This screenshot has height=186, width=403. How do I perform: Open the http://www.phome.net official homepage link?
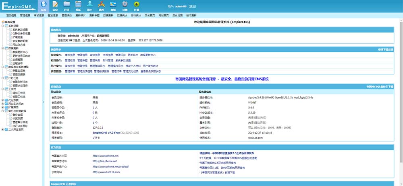(106, 155)
